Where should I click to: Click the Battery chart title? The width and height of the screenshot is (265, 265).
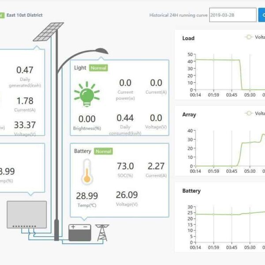pyautogui.click(x=191, y=191)
